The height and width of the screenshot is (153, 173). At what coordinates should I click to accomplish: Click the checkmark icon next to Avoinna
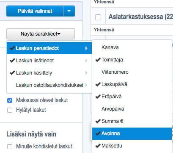pyautogui.click(x=98, y=134)
